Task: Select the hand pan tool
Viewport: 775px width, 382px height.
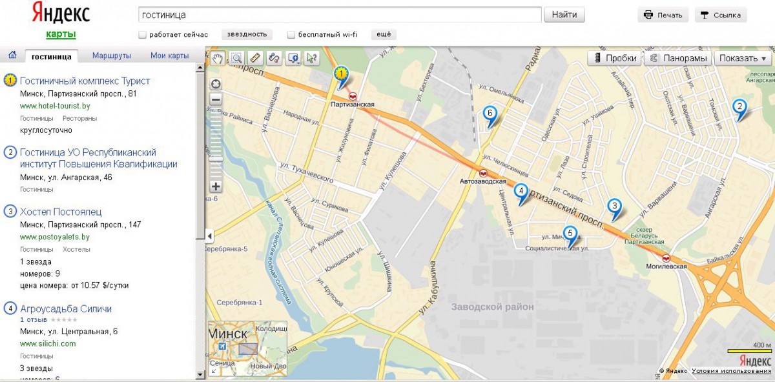Action: point(218,58)
